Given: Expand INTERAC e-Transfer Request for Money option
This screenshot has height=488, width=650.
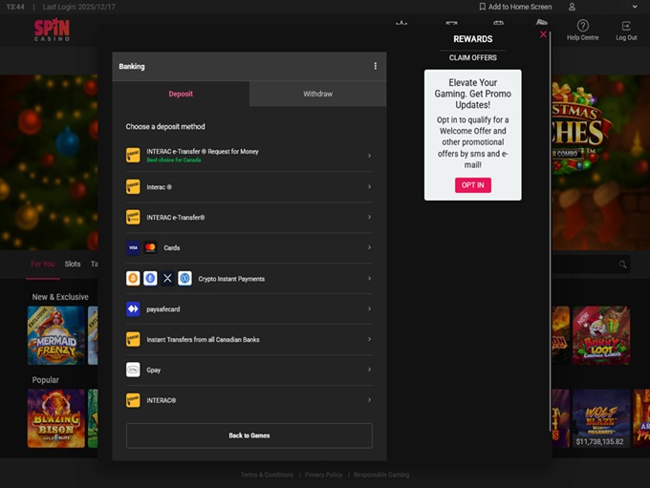Looking at the screenshot, I should (x=369, y=156).
